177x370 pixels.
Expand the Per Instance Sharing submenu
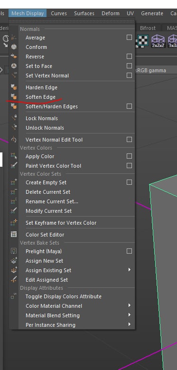pyautogui.click(x=130, y=324)
